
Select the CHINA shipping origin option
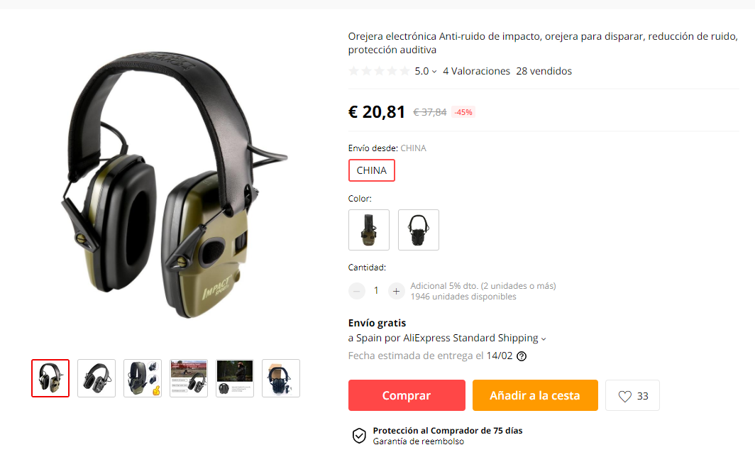(372, 170)
